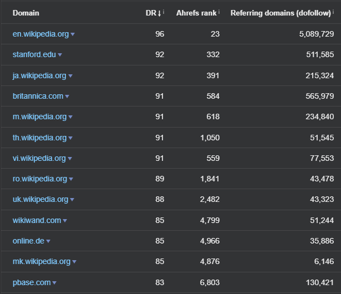This screenshot has height=294, width=341.
Task: Select the ro.wikipedia.org link
Action: pos(39,179)
